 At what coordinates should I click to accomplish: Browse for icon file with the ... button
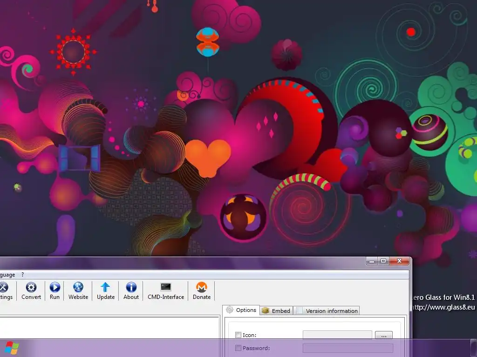pyautogui.click(x=384, y=336)
